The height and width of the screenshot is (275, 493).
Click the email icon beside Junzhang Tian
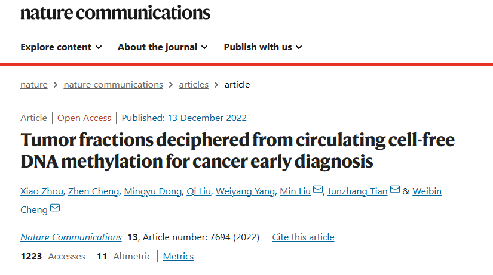tap(395, 189)
